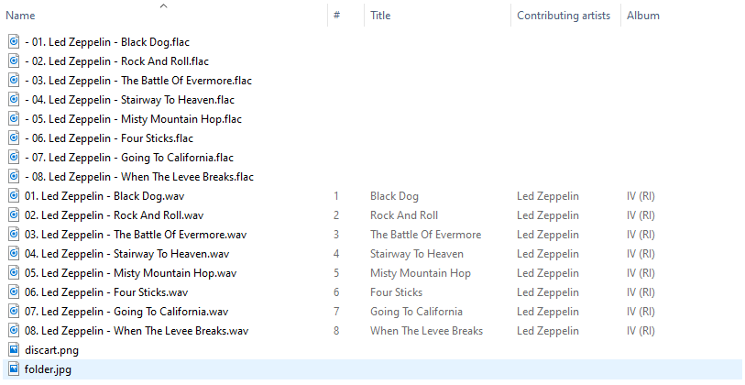Click Going To California title cell
The height and width of the screenshot is (385, 745).
[416, 311]
